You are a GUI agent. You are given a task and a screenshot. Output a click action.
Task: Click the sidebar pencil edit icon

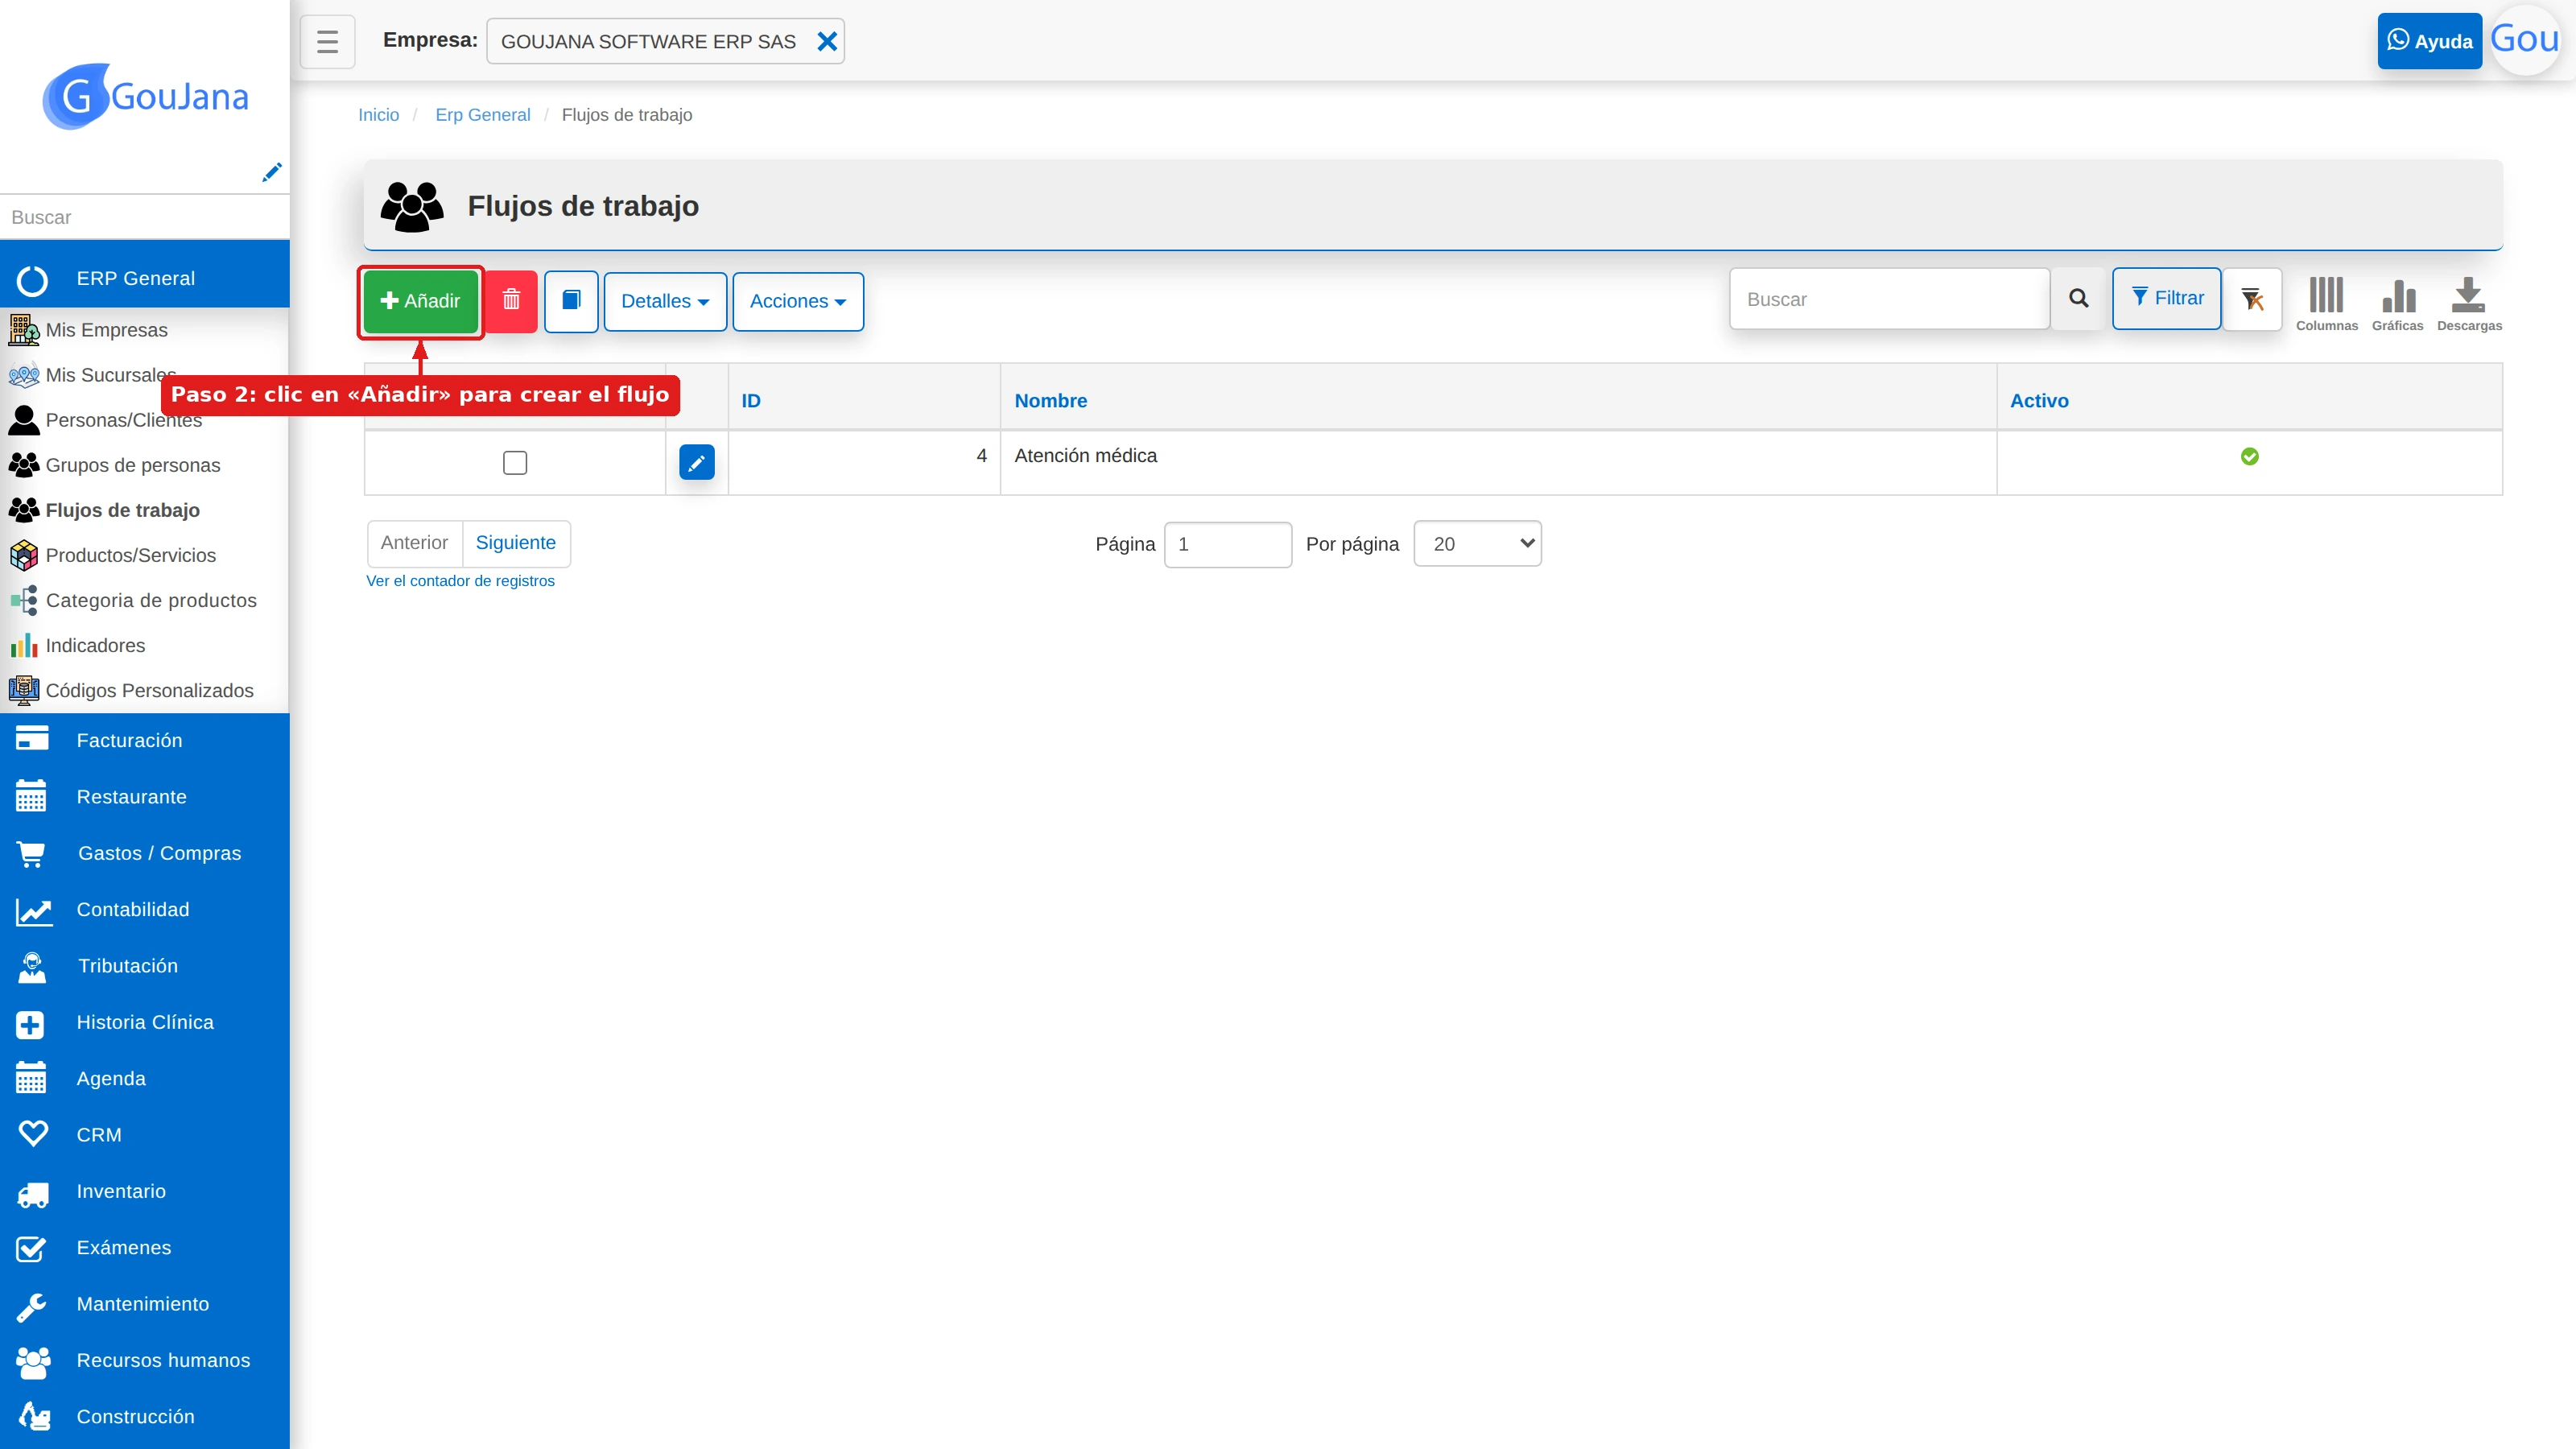click(271, 172)
